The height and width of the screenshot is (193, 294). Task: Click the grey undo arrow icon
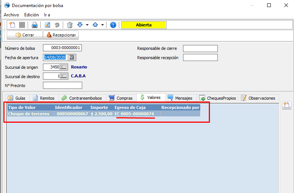point(57,25)
